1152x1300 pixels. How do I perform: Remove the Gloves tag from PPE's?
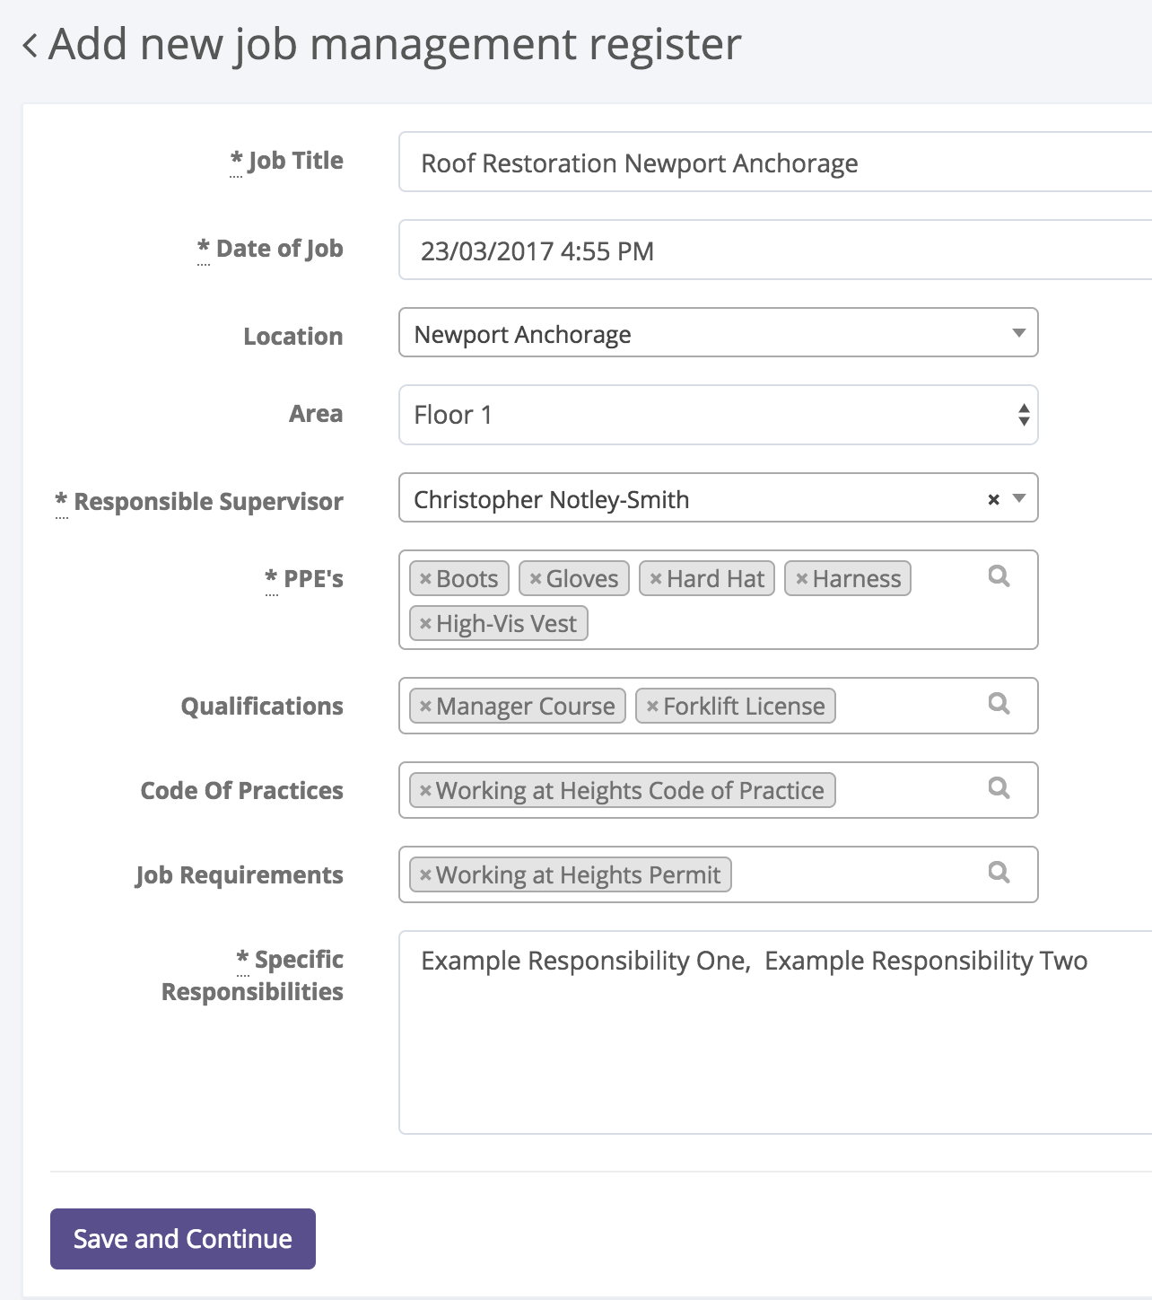click(536, 579)
